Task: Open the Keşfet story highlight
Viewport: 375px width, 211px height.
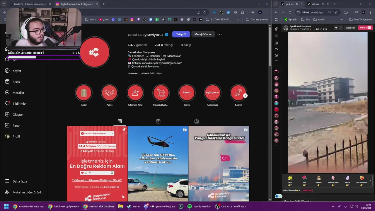Action: click(238, 93)
